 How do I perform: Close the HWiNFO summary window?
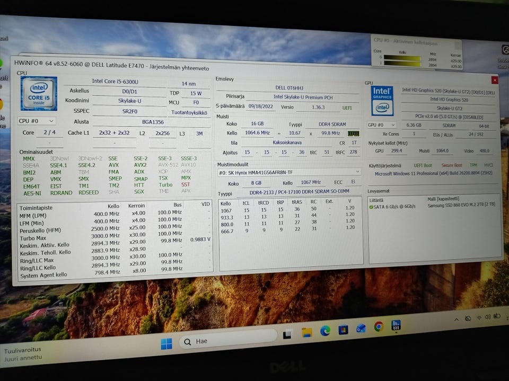(494, 80)
